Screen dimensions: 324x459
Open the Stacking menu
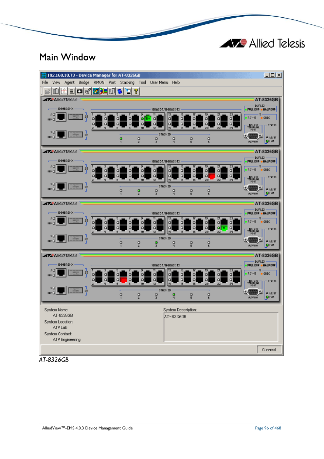coord(127,83)
